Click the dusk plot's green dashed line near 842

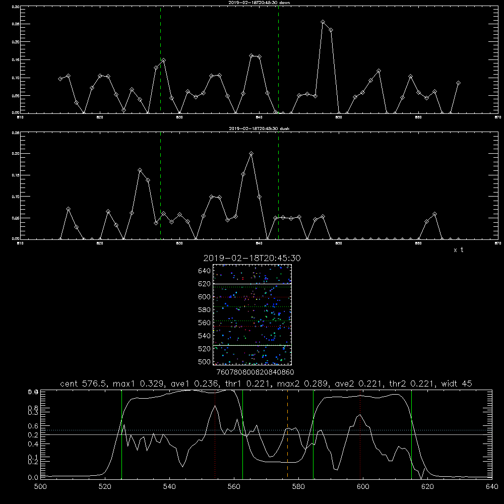(x=278, y=185)
